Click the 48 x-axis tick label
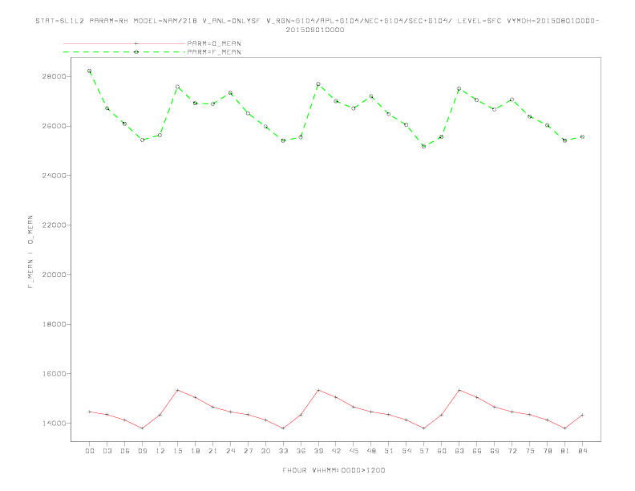 point(371,451)
